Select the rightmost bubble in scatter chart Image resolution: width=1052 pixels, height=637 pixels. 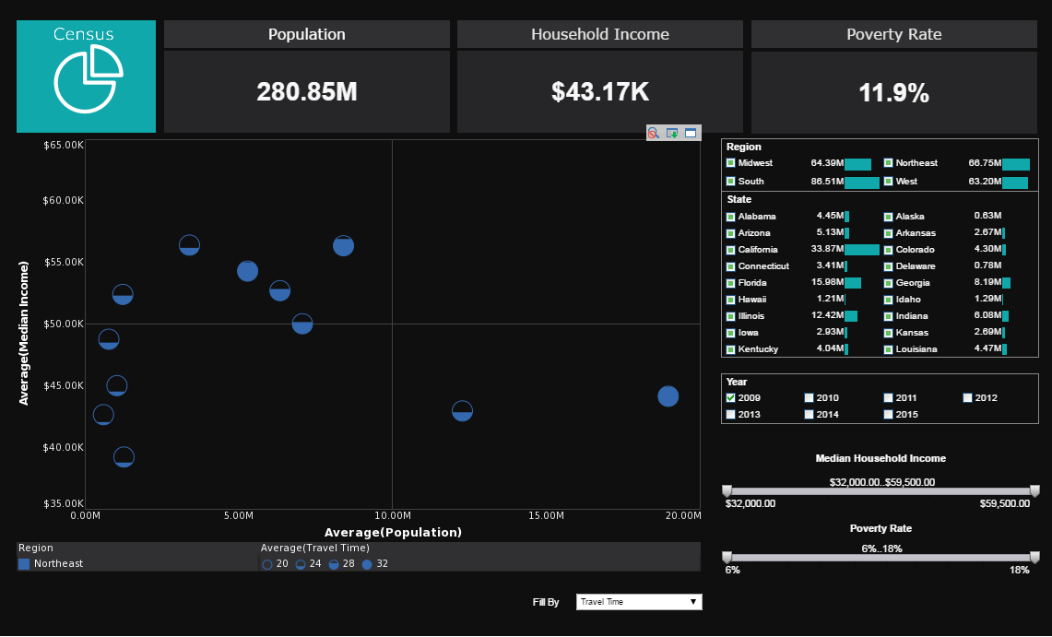(x=668, y=396)
